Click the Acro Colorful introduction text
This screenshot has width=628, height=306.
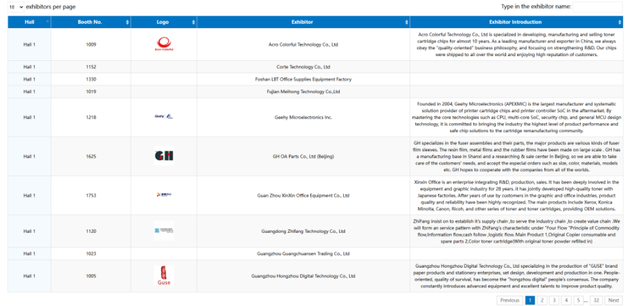tap(516, 44)
